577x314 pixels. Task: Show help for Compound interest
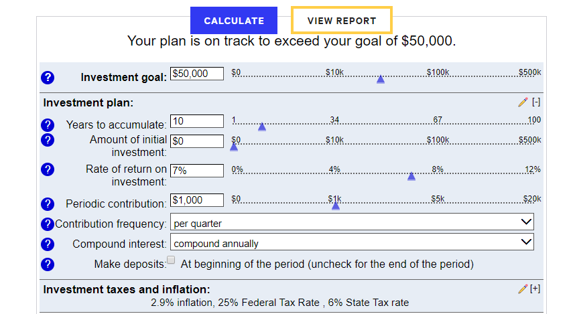coord(48,244)
